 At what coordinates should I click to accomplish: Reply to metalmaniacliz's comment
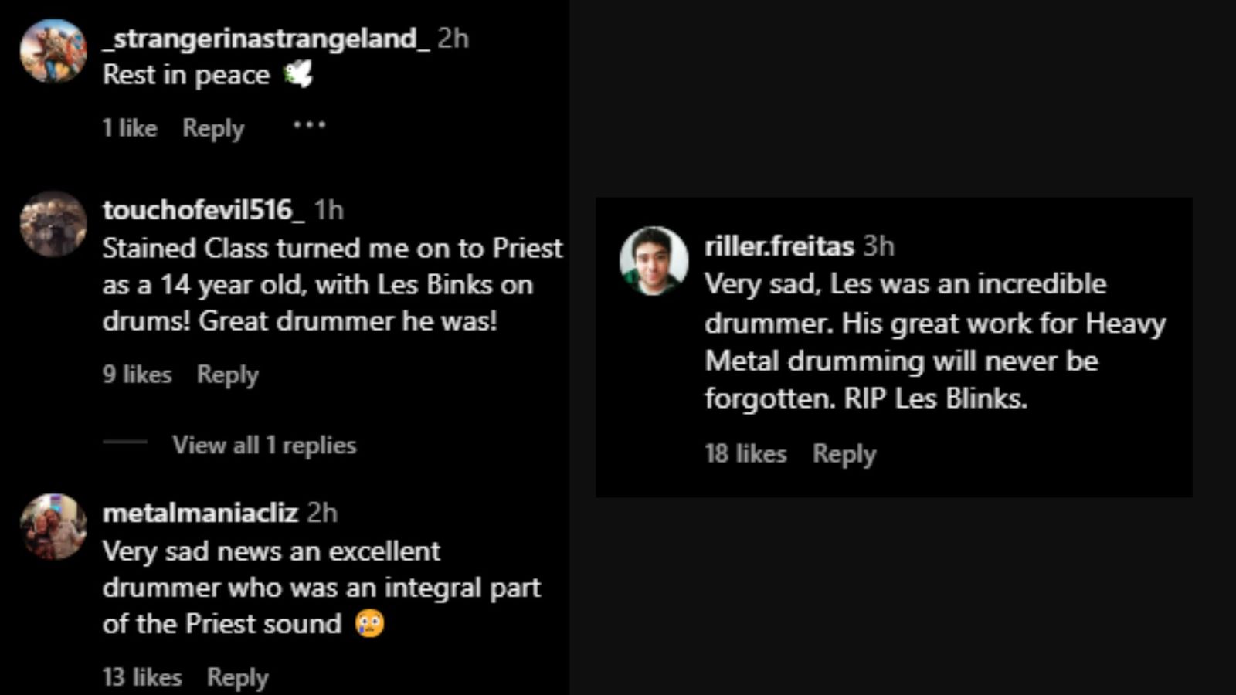pos(238,677)
